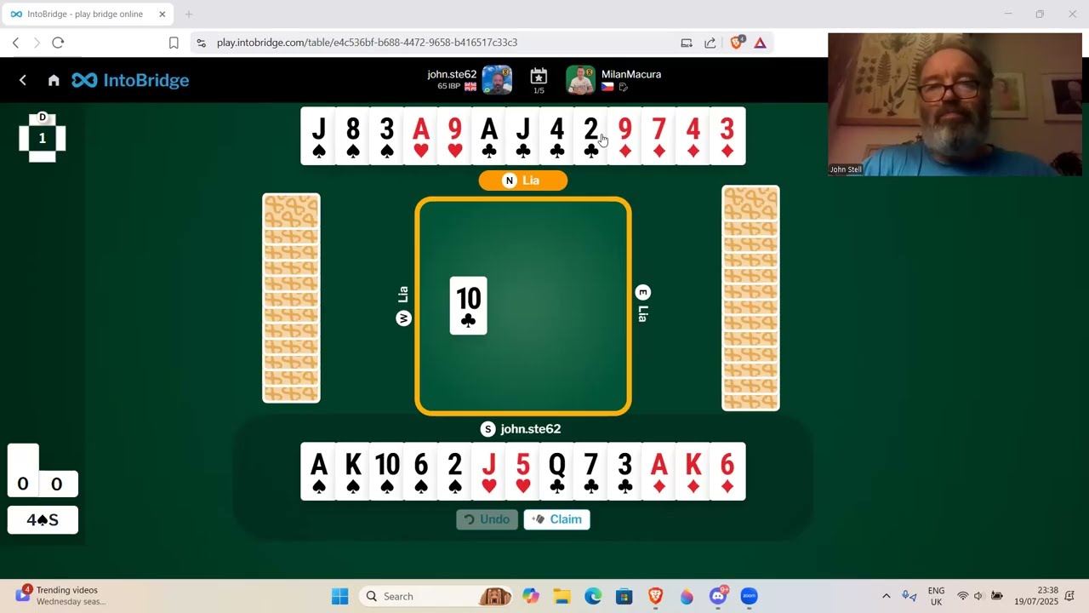Select the King of diamonds in South hand
The height and width of the screenshot is (613, 1089).
click(x=693, y=472)
